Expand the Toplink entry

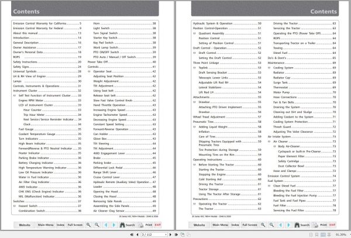194,68
